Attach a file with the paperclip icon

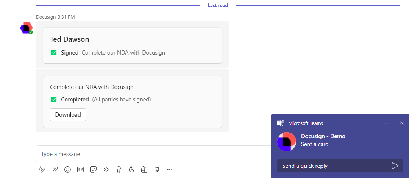click(55, 170)
